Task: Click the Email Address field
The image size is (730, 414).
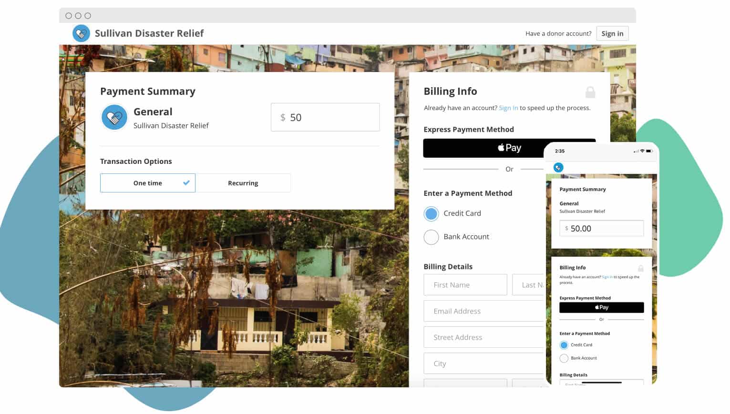Action: (x=483, y=311)
